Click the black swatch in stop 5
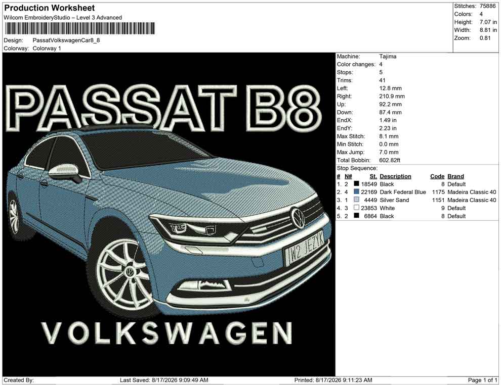The height and width of the screenshot is (385, 501). 356,216
